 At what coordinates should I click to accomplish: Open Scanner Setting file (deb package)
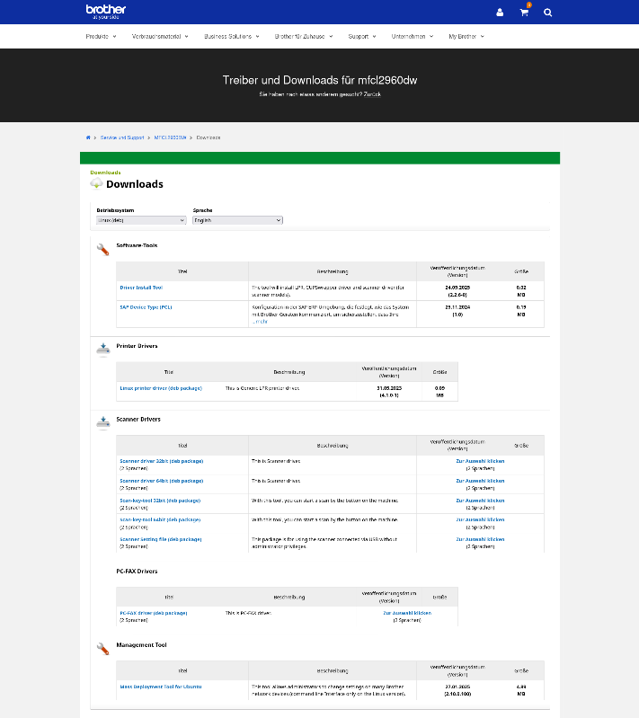coord(160,539)
